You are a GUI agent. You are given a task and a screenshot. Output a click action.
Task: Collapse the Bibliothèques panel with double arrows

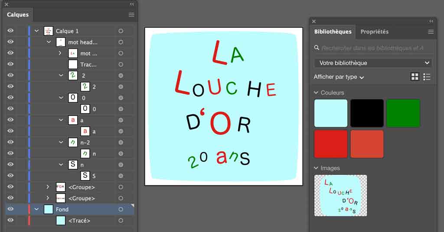click(x=431, y=21)
